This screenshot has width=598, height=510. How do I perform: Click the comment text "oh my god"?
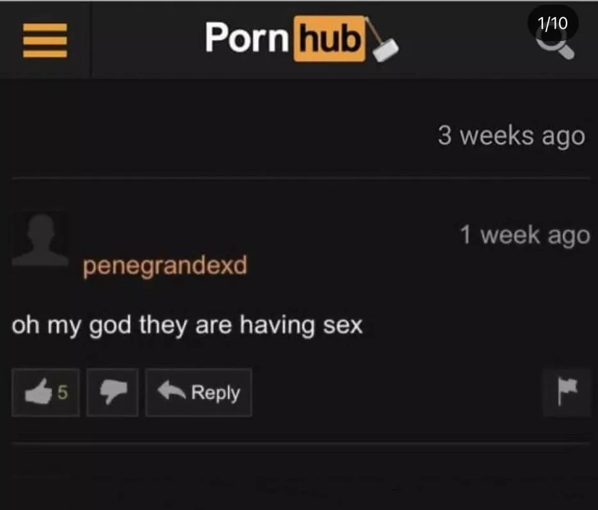pyautogui.click(x=71, y=326)
